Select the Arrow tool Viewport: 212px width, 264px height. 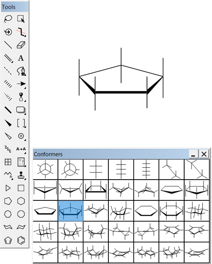click(21, 84)
